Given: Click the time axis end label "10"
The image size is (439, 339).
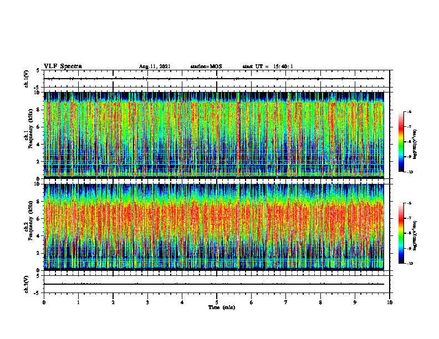Looking at the screenshot, I should [390, 302].
